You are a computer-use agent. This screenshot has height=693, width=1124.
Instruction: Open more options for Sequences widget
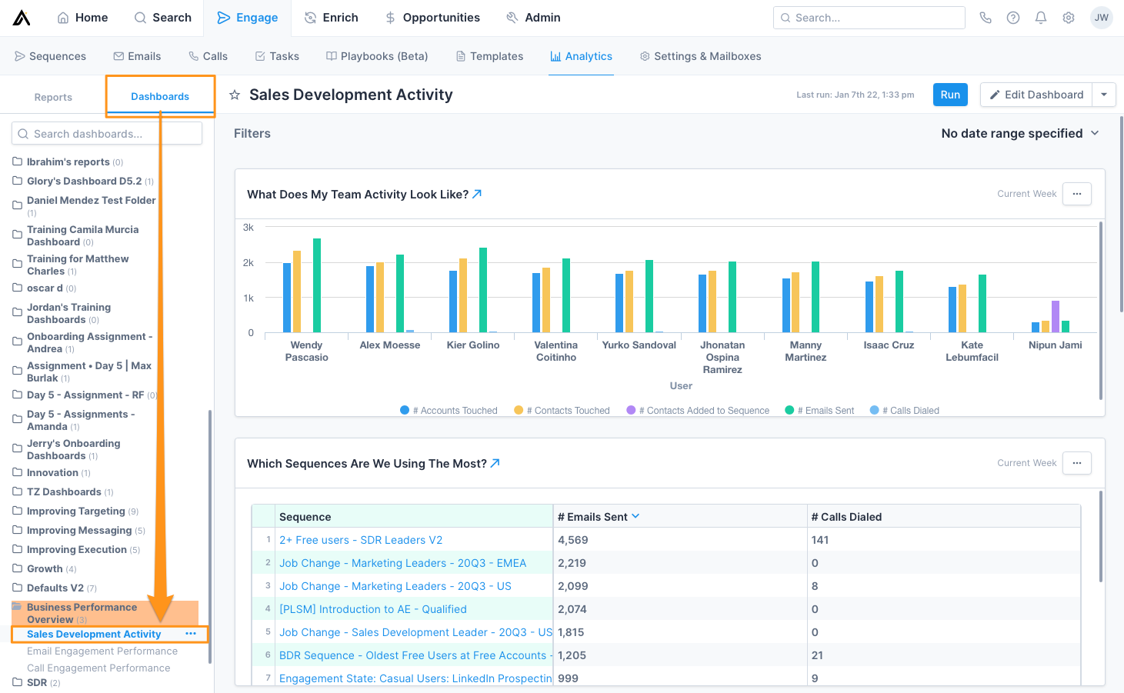click(x=1077, y=463)
